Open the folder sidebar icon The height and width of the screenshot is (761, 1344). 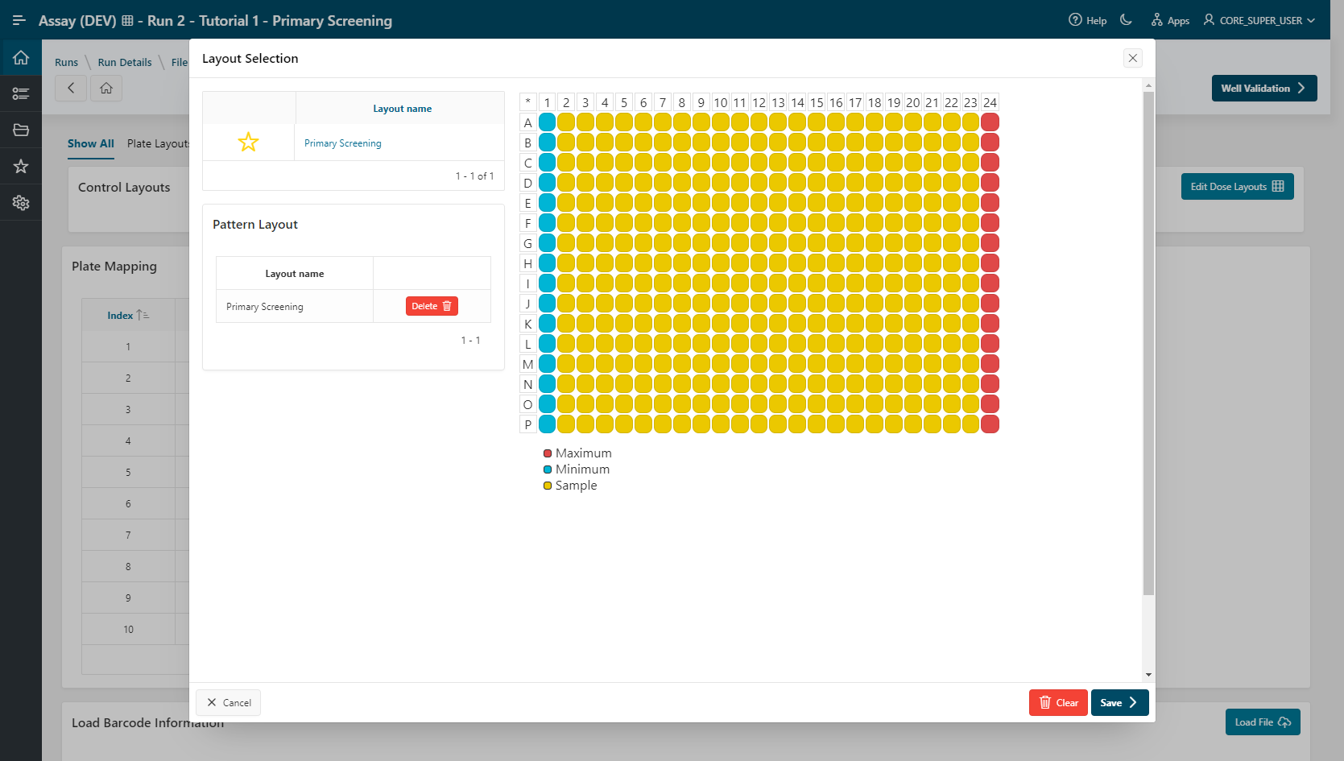click(x=21, y=130)
